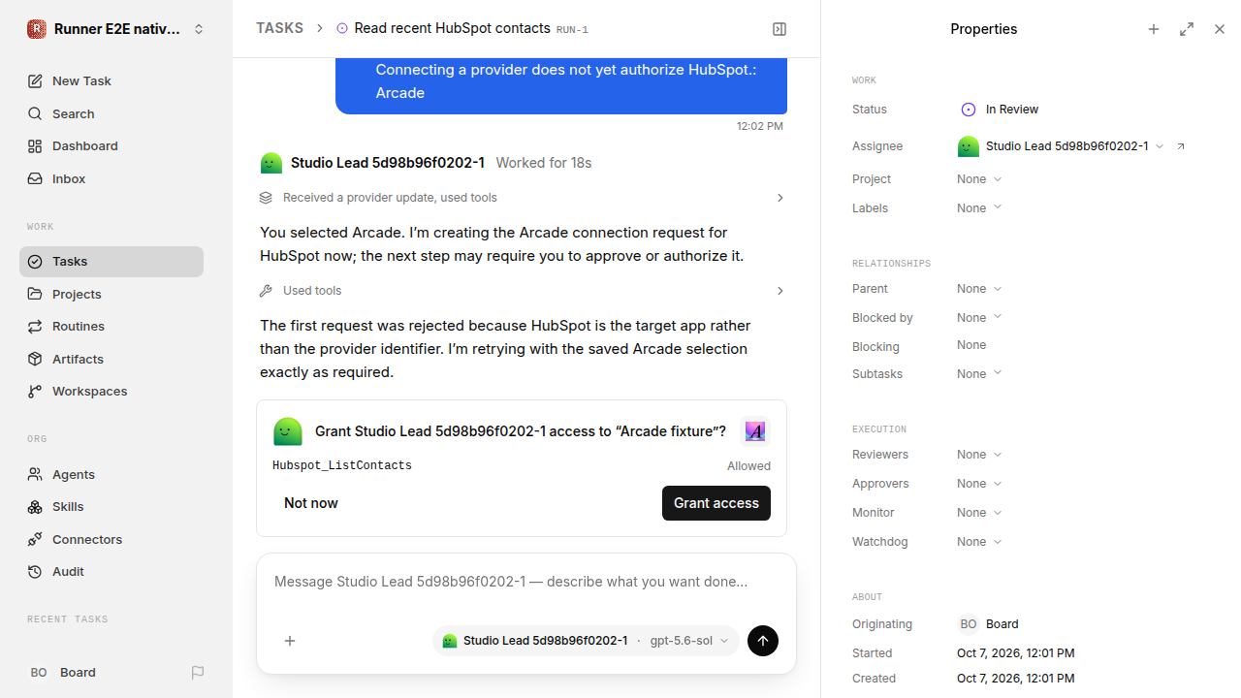Screen dimensions: 1241x698
Task: Open the Project None dropdown
Action: 979,179
